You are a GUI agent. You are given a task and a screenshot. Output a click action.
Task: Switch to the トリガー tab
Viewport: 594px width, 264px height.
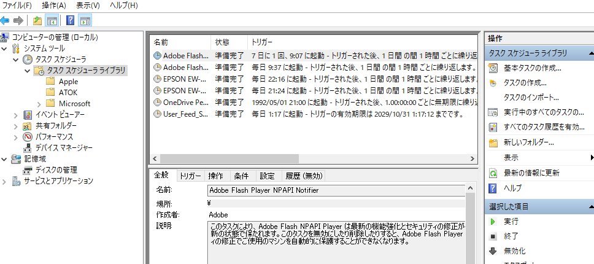[190, 176]
